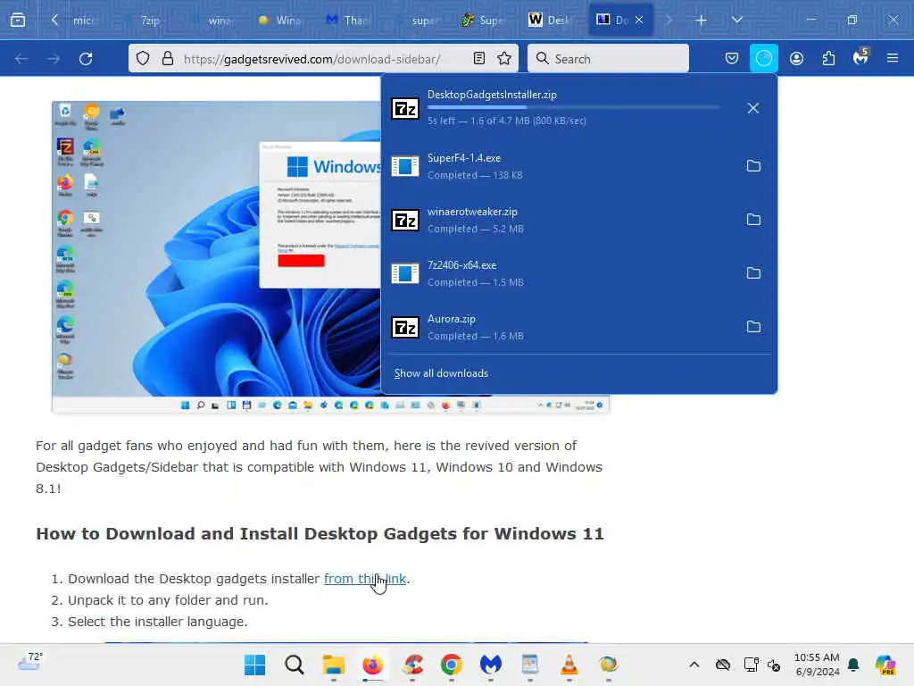Show hidden system tray icons
The height and width of the screenshot is (686, 914).
click(x=694, y=665)
